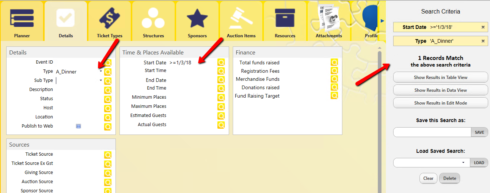490x193 pixels.
Task: Remove the Type 'A_Dinner' search criterion
Action: (x=483, y=41)
